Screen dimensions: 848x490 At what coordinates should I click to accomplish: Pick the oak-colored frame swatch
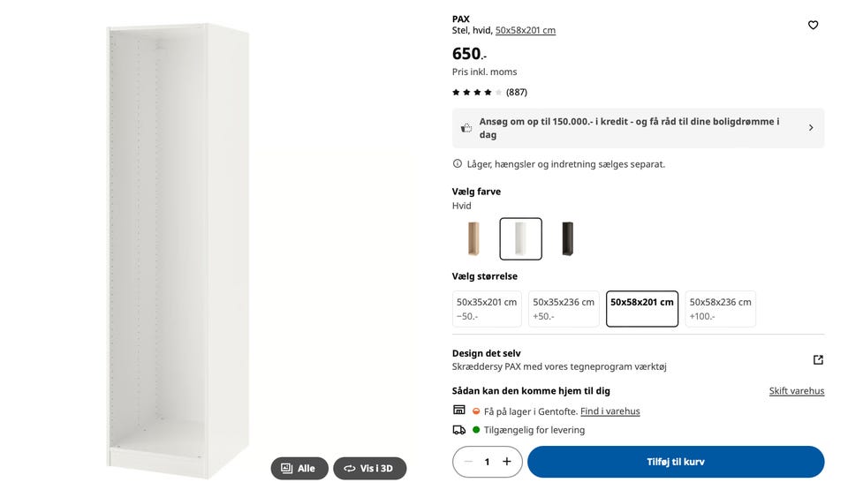pos(473,238)
